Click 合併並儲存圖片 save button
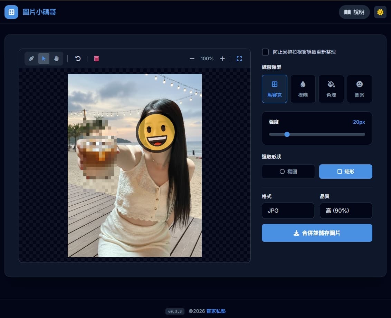Viewport: 391px width, 318px height. 317,233
